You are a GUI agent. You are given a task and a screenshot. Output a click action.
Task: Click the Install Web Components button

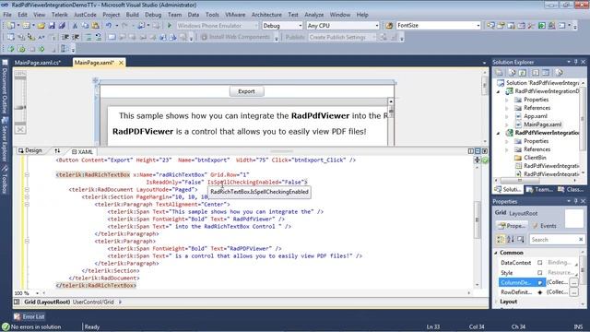(x=236, y=37)
